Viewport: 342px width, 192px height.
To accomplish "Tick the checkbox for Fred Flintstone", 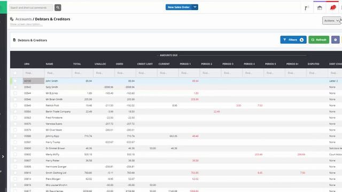I will tap(15, 117).
